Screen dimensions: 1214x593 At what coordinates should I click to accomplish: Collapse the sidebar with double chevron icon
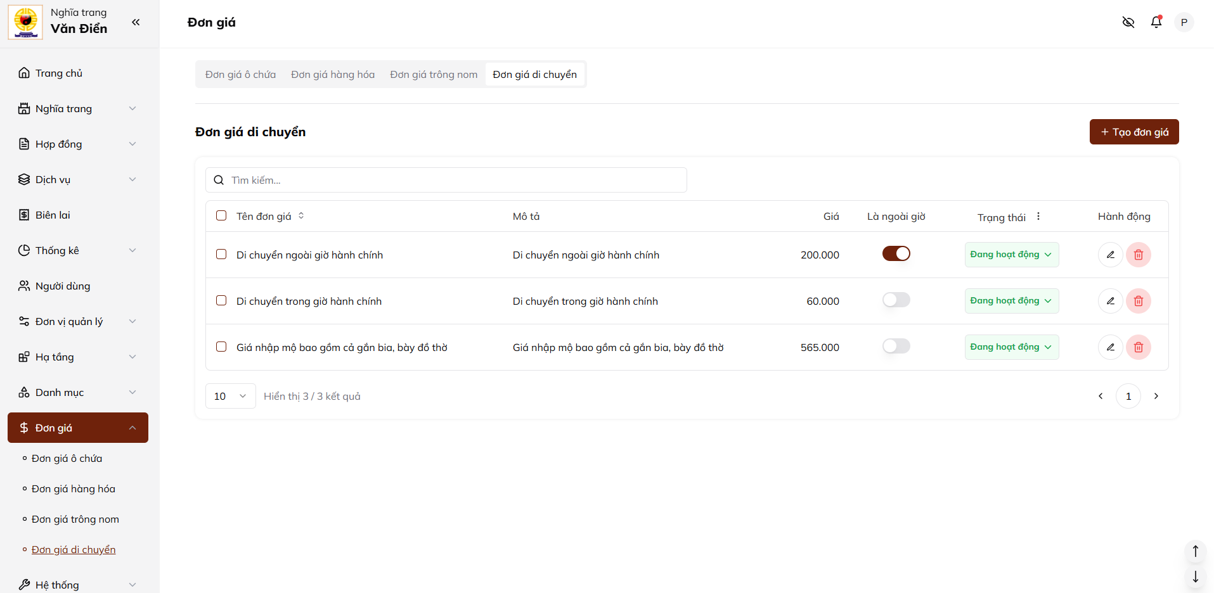(136, 22)
